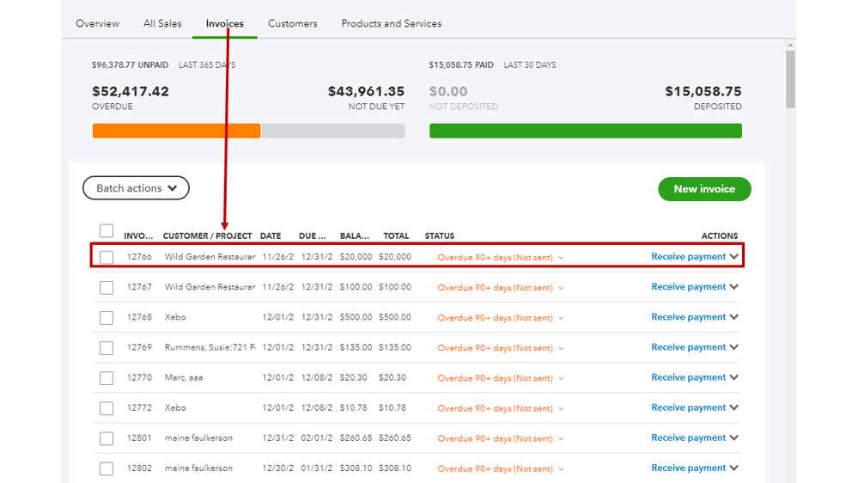Check the box for invoice 12770
This screenshot has width=858, height=483.
pos(106,378)
